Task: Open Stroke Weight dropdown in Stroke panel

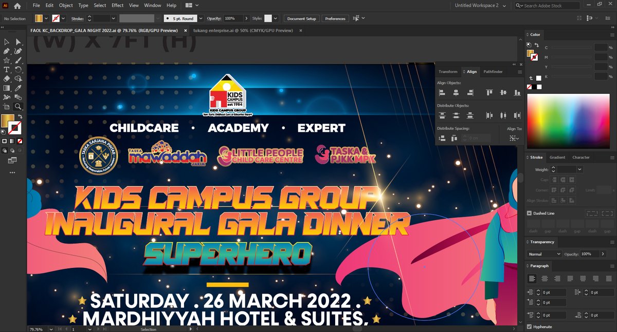Action: pos(580,169)
